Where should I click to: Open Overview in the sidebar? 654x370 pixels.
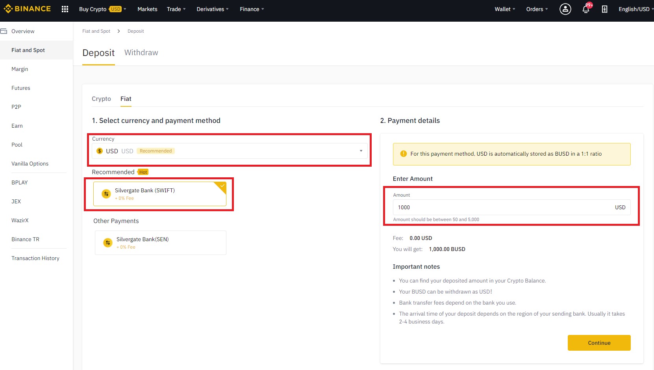23,31
